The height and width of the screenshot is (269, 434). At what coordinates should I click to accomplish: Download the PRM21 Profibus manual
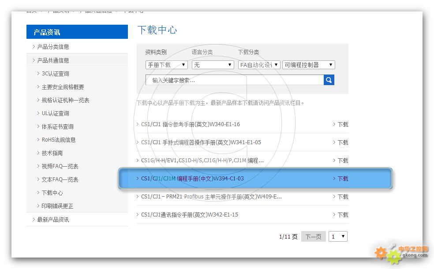click(343, 197)
